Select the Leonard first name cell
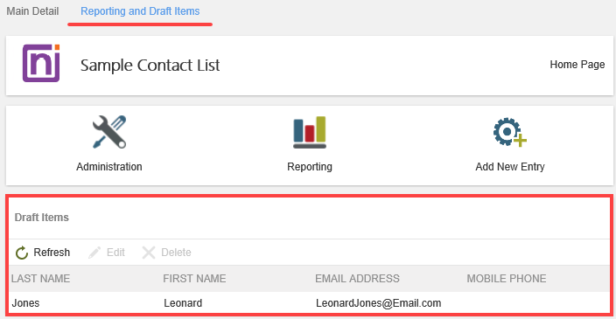Image resolution: width=616 pixels, height=319 pixels. coord(183,303)
